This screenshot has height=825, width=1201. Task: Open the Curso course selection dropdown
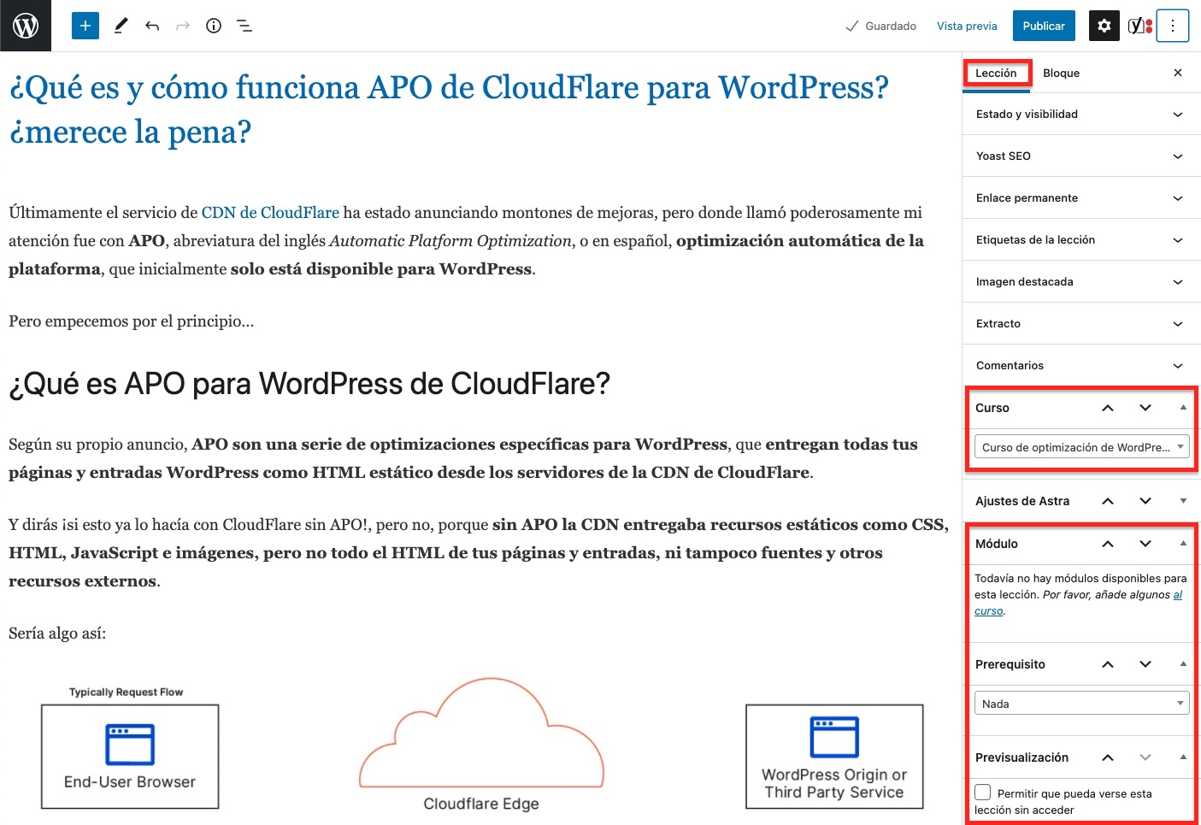(x=1081, y=447)
